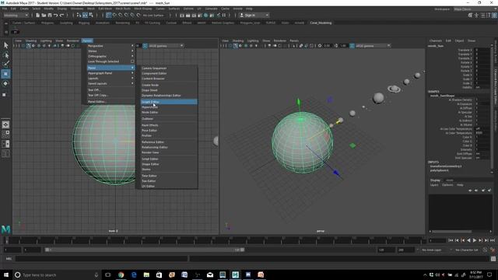Check the Look Through Selected option box
498x280 pixels.
(x=132, y=61)
